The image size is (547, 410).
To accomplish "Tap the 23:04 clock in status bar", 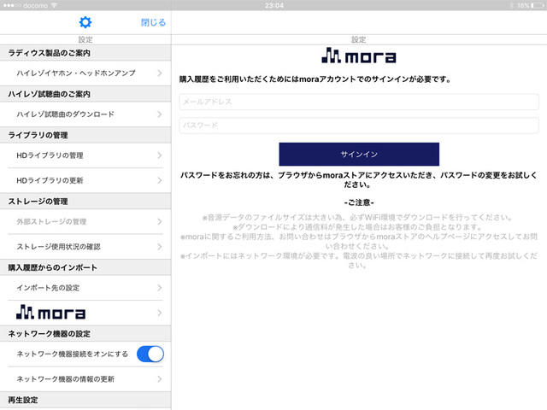I will coord(273,4).
